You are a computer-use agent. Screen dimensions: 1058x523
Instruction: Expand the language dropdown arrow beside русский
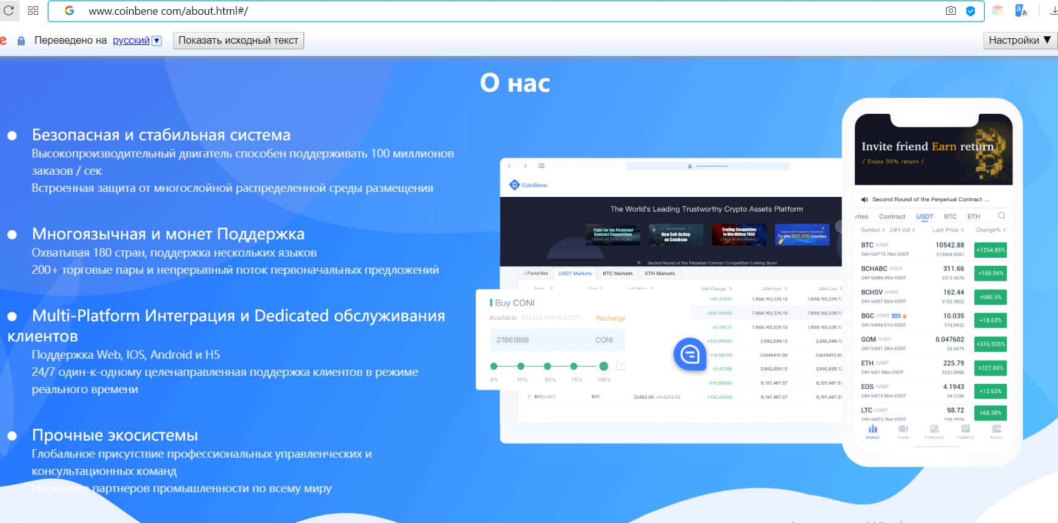coord(157,41)
